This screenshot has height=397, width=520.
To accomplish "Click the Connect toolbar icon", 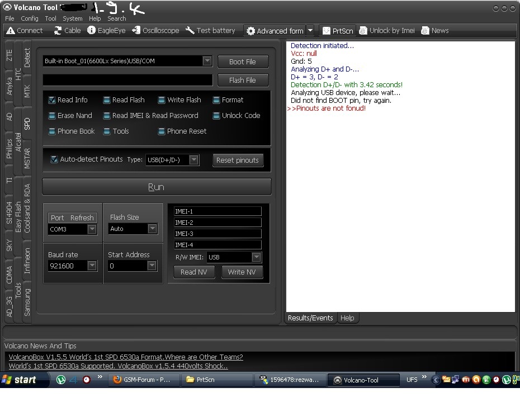I will 25,31.
